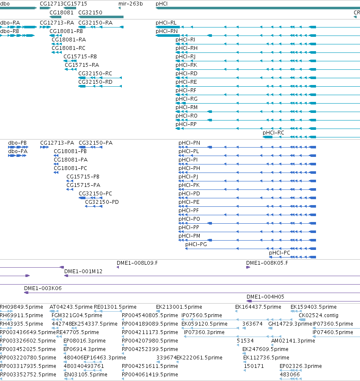Image resolution: width=360 pixels, height=381 pixels.
Task: Click the pHCl-RM transcript label
Action: (187, 107)
